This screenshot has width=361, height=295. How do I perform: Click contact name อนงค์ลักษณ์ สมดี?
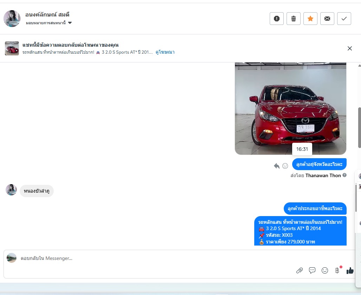[x=47, y=14]
